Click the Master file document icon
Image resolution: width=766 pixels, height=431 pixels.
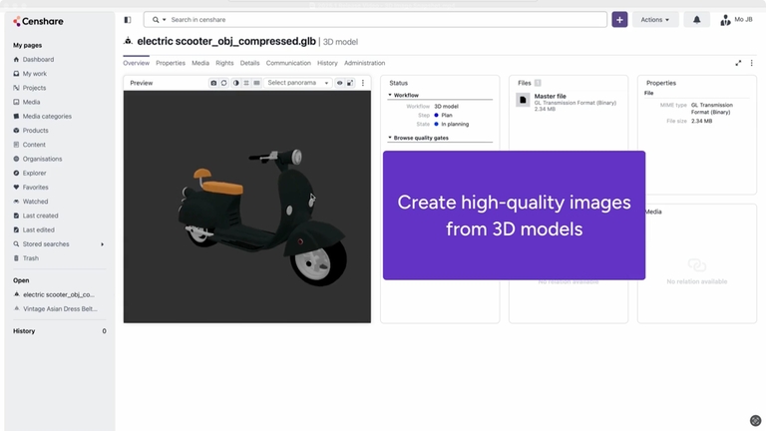[523, 100]
